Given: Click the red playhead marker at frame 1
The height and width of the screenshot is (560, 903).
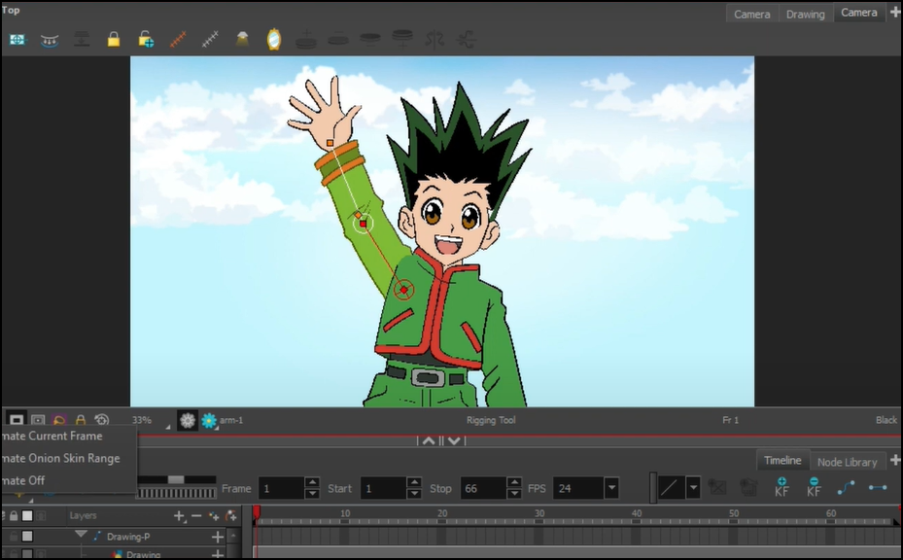Looking at the screenshot, I should 257,511.
